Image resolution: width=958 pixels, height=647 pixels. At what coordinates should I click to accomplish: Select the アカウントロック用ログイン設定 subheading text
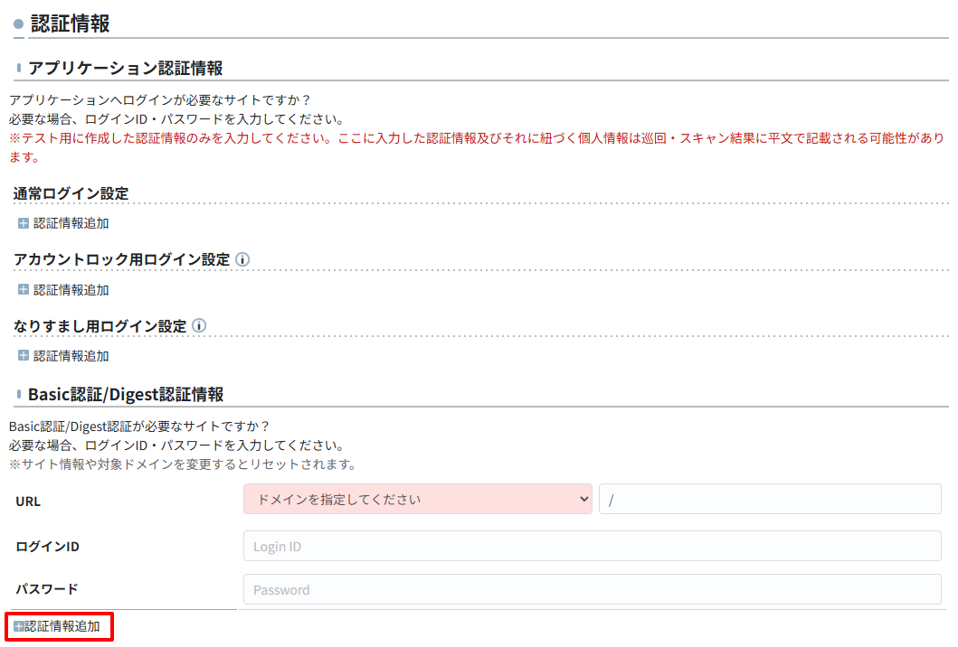click(121, 259)
